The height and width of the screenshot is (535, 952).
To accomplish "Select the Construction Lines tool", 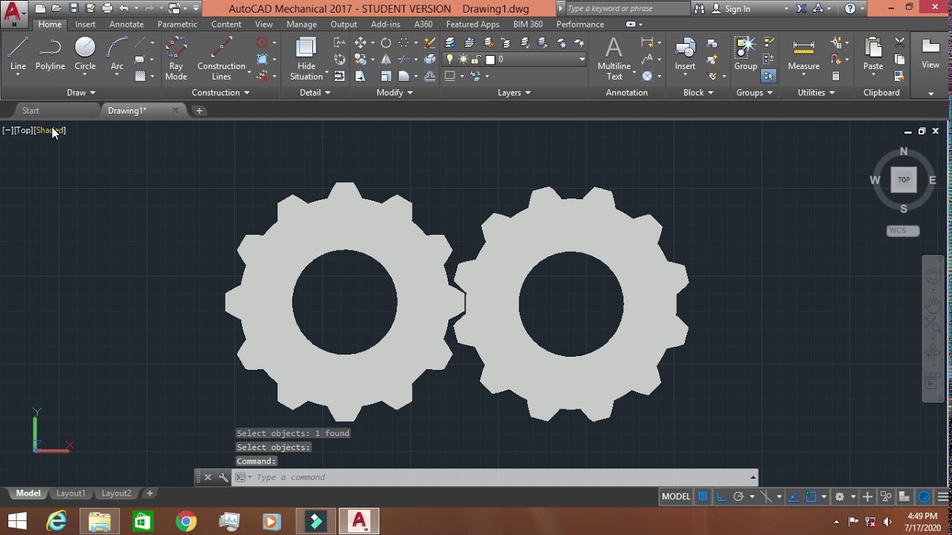I will click(221, 59).
